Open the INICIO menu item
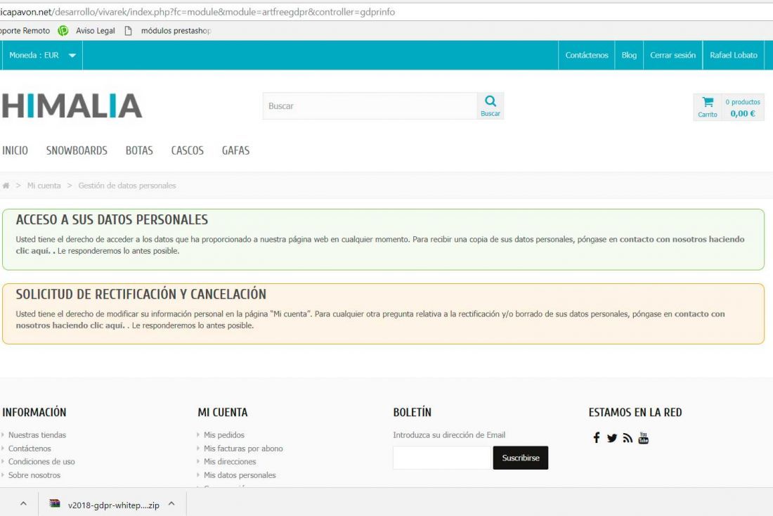The image size is (773, 516). point(15,150)
